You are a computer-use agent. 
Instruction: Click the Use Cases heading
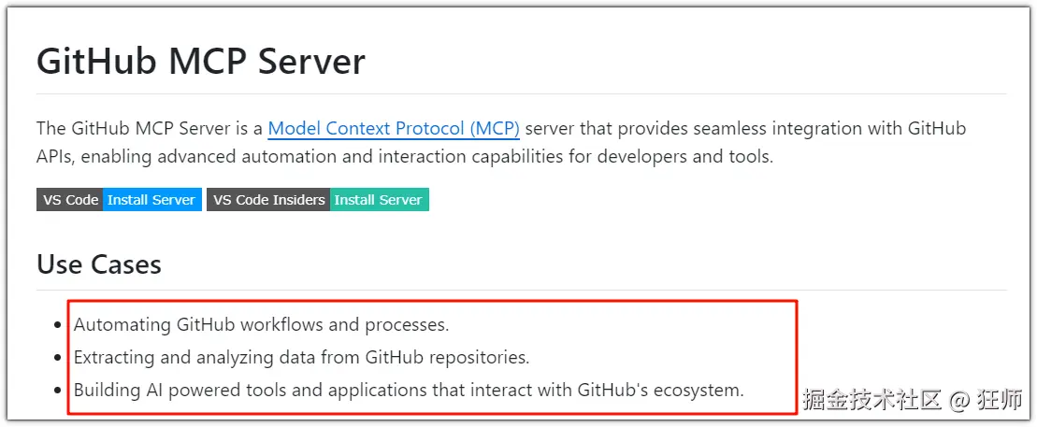tap(99, 264)
